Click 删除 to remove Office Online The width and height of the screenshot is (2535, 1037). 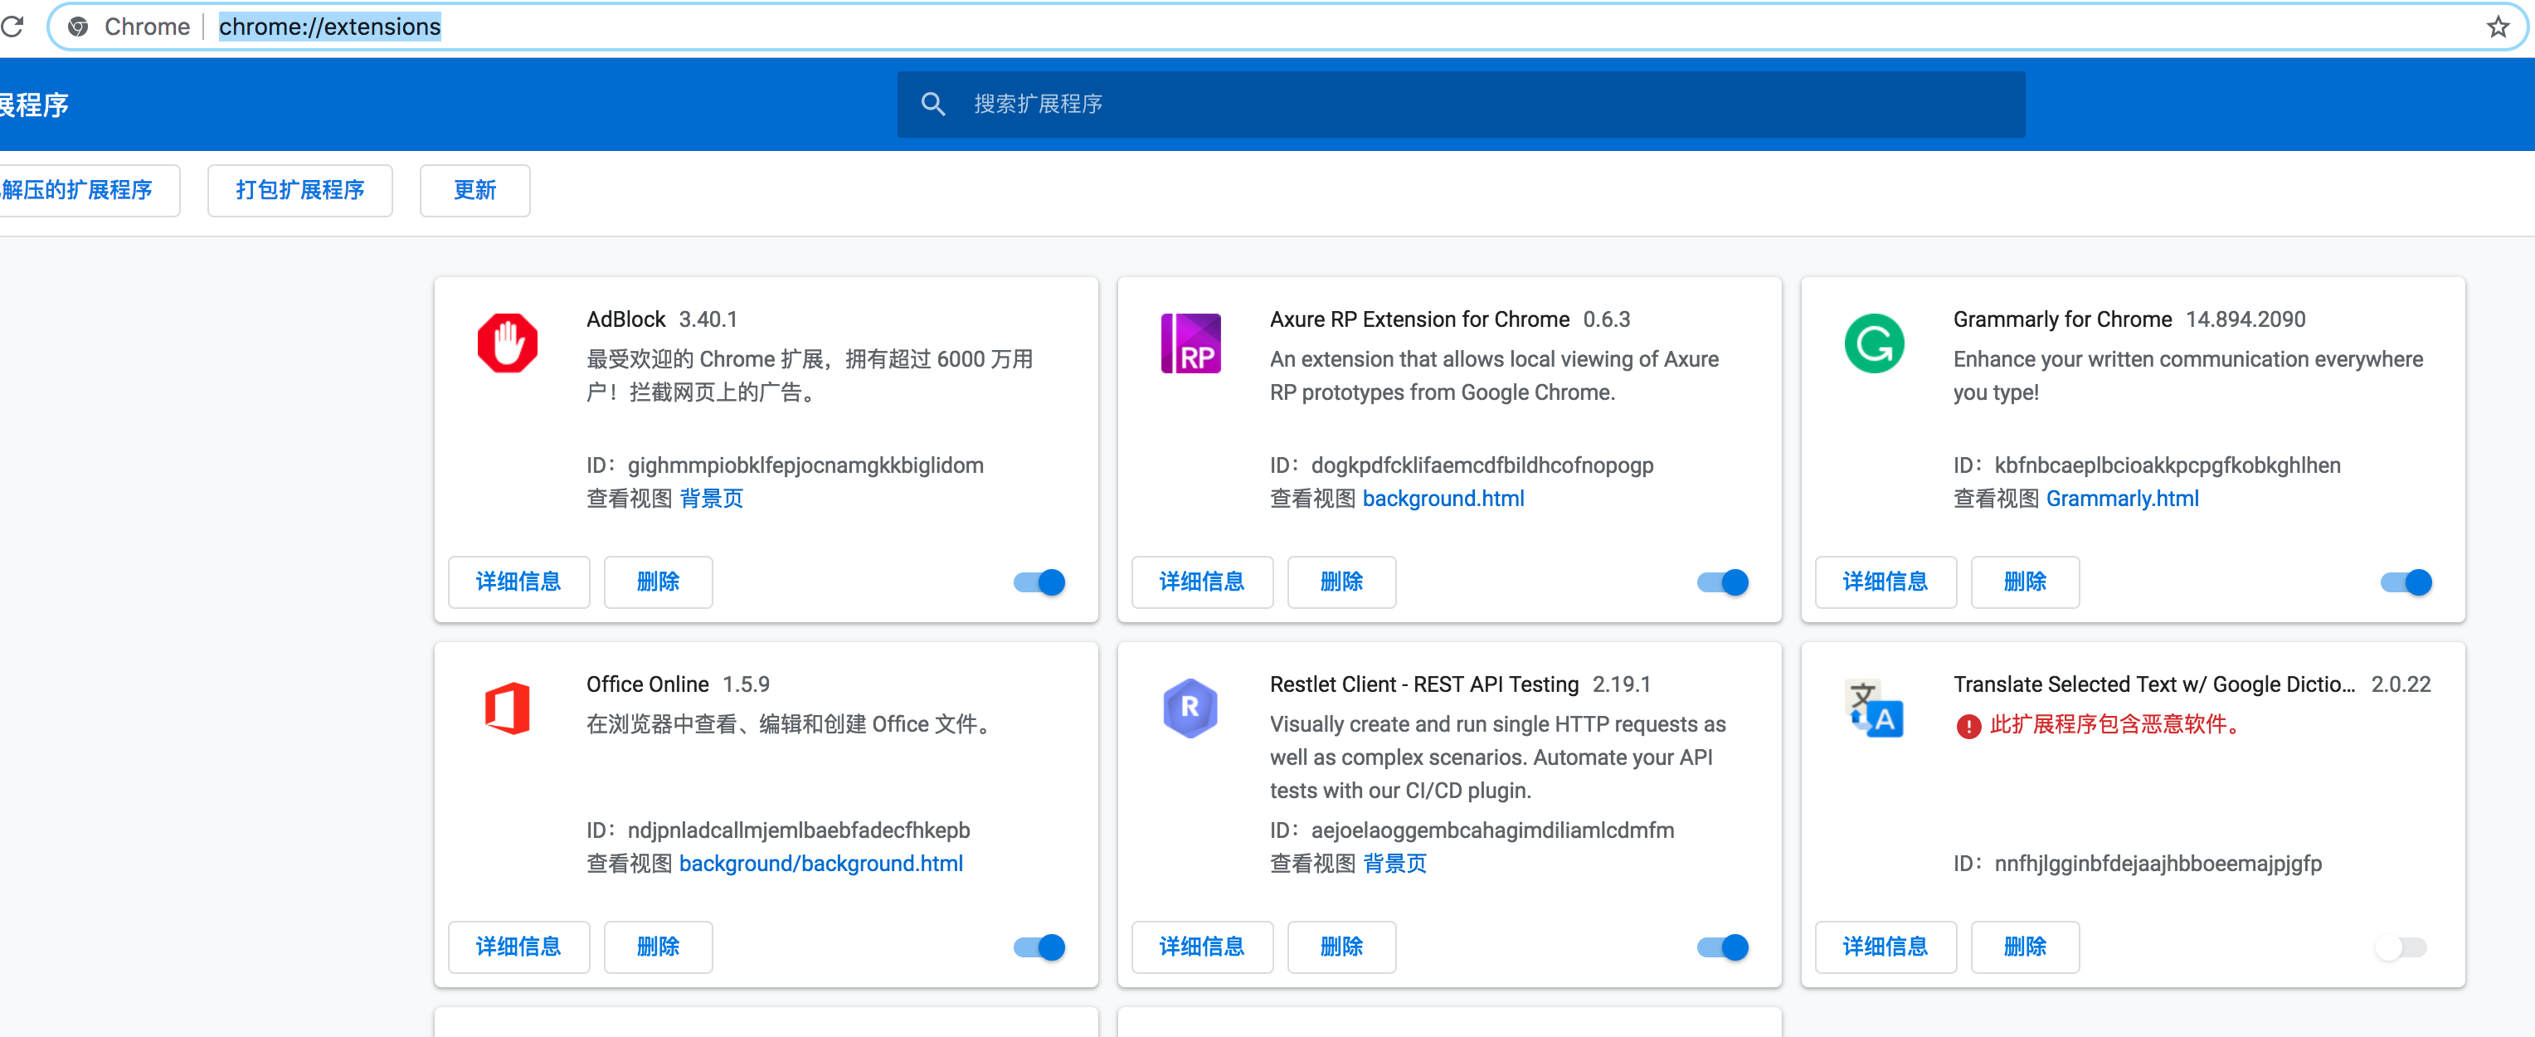657,947
